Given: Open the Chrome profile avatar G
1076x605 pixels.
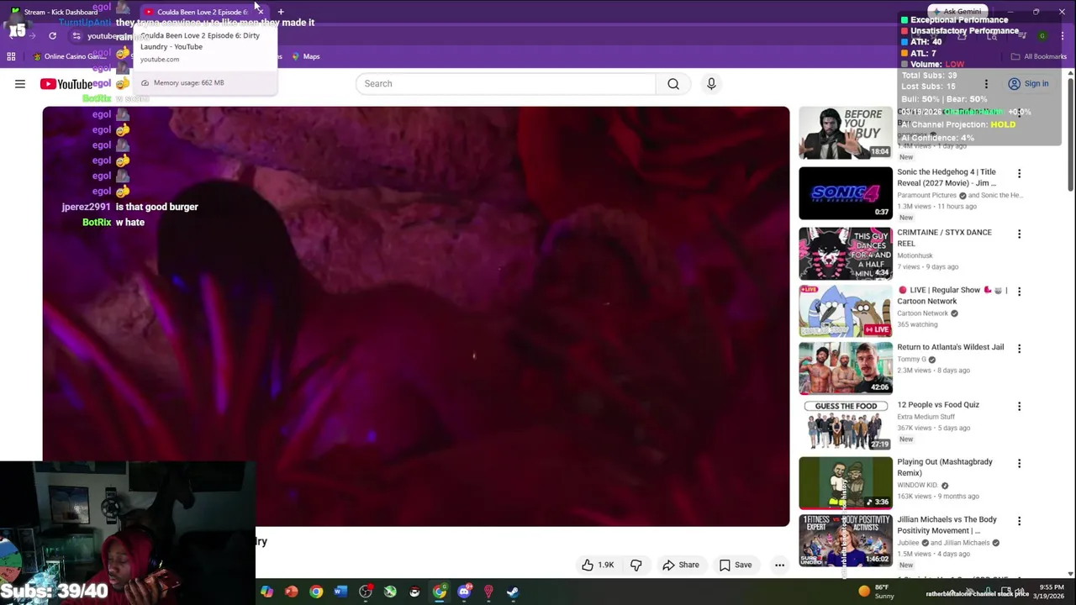Looking at the screenshot, I should coord(1042,35).
